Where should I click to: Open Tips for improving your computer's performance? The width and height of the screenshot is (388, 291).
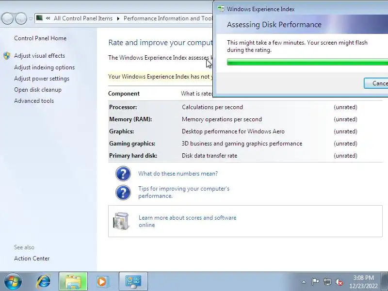[184, 192]
